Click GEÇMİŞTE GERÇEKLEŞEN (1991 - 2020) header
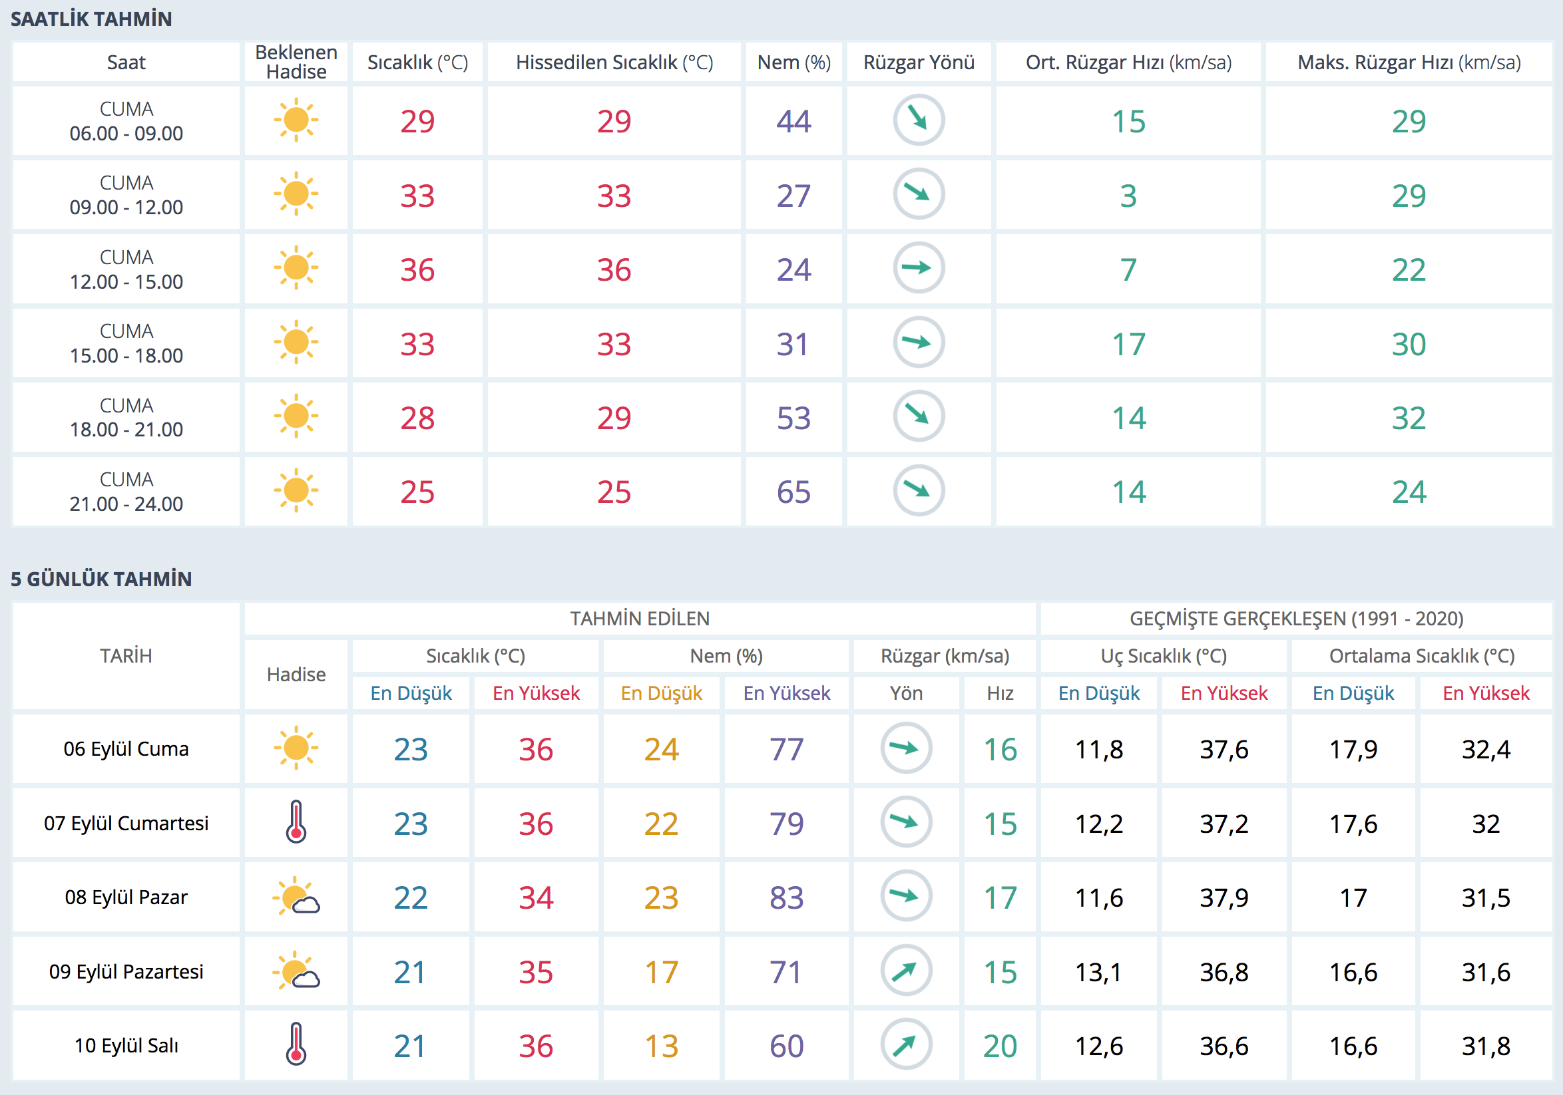 coord(1295,618)
